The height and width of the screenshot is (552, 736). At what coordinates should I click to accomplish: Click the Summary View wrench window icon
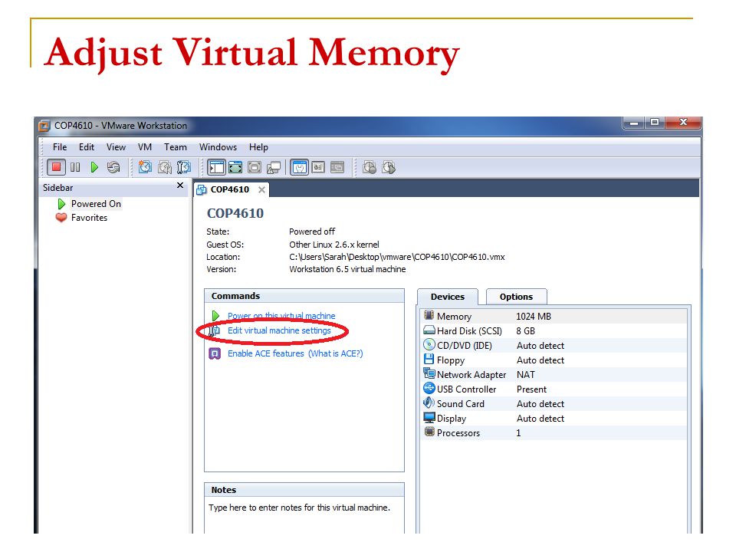299,167
